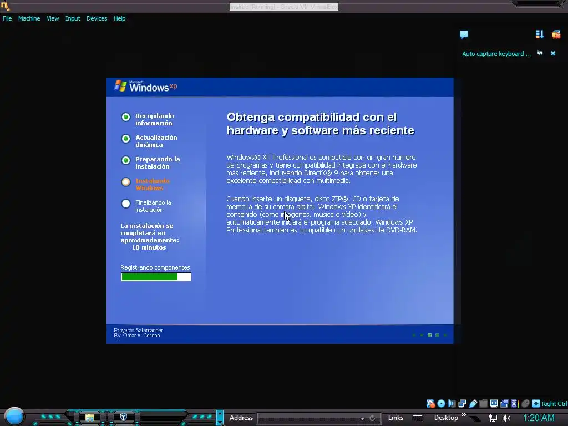Open the 'Auto capture keyboard ...' notification
The width and height of the screenshot is (568, 426).
pyautogui.click(x=496, y=54)
